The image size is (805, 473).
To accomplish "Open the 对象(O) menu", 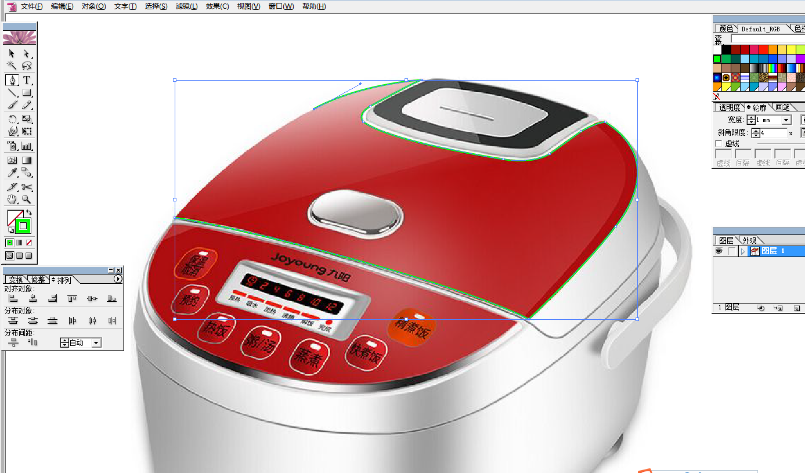I will click(x=93, y=6).
